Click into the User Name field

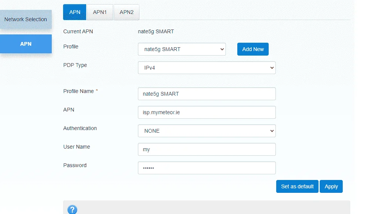click(x=207, y=149)
